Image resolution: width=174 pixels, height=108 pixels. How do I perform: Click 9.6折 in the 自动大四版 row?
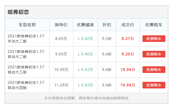107,85
